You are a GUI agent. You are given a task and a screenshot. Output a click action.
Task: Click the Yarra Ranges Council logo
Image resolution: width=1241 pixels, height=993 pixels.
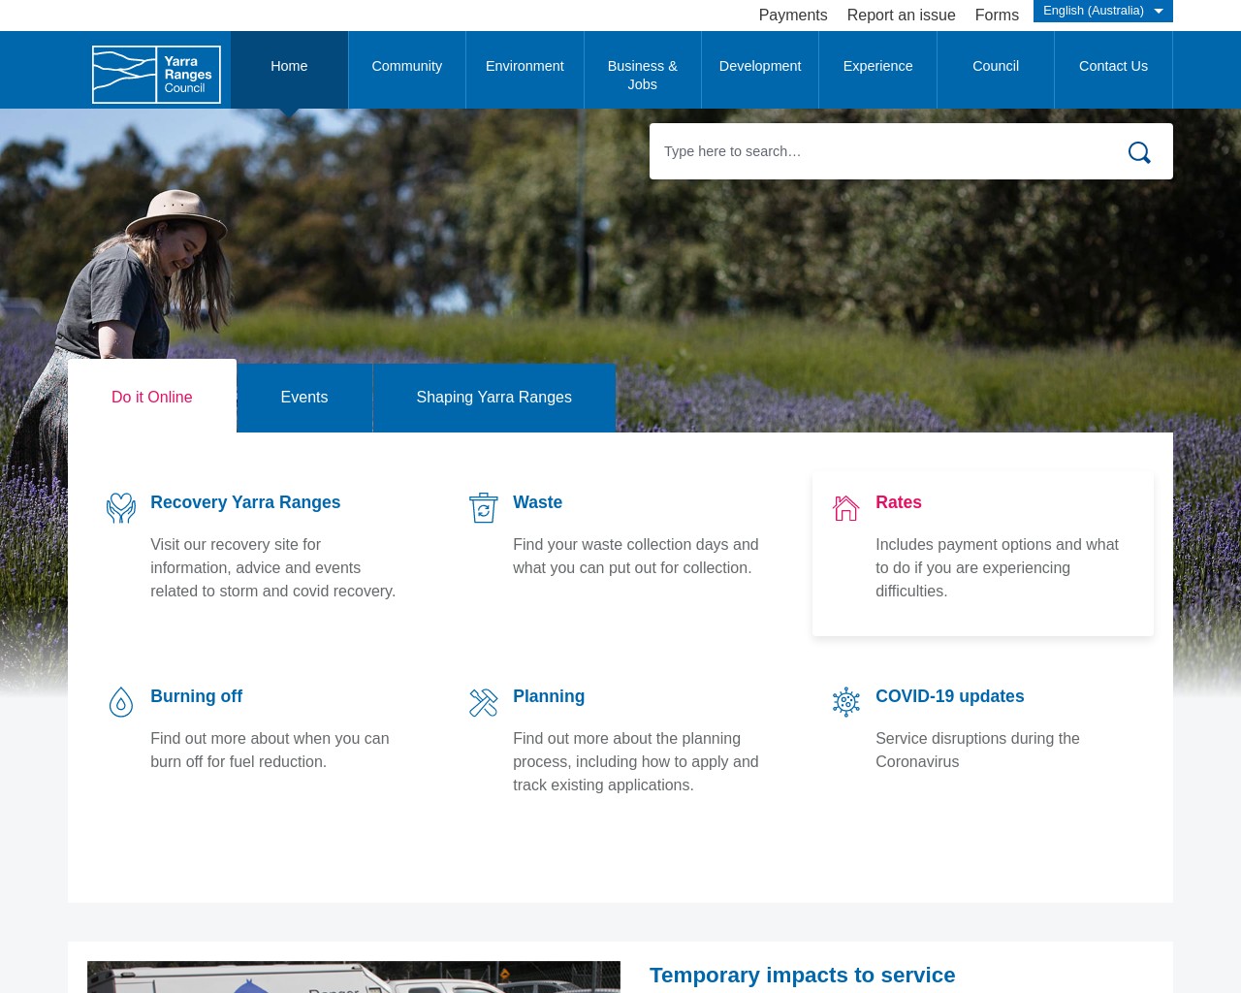tap(156, 74)
